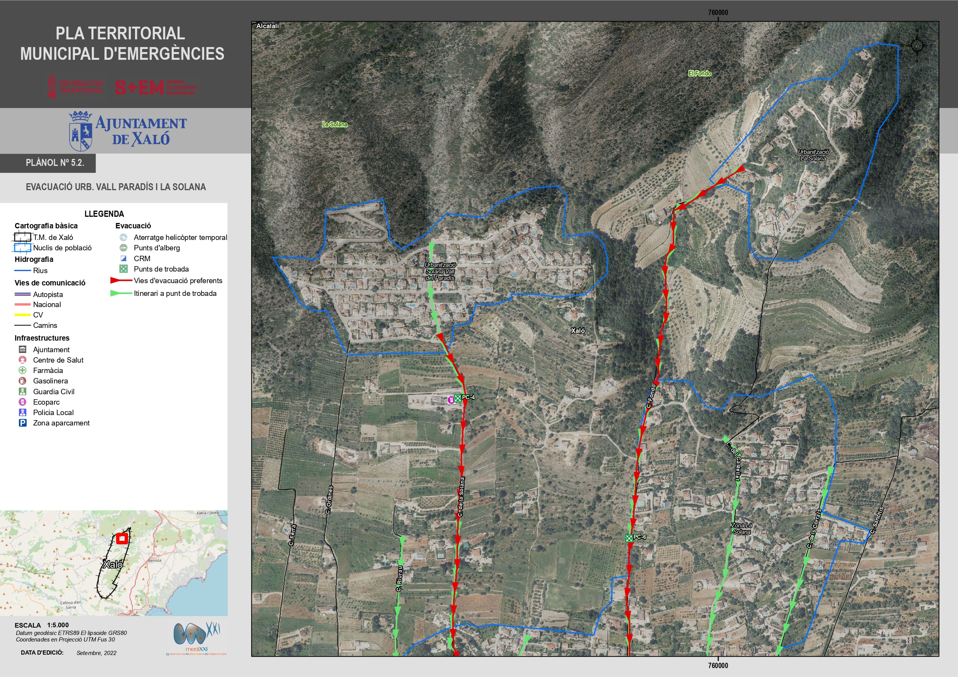The image size is (958, 677).
Task: Click the Urbanització La Solana map label
Action: click(x=813, y=155)
